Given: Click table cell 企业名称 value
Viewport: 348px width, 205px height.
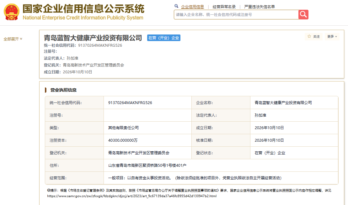Looking at the screenshot, I should point(283,103).
